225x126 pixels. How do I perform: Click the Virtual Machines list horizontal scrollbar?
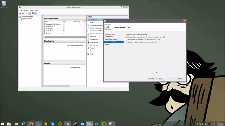tap(66, 37)
